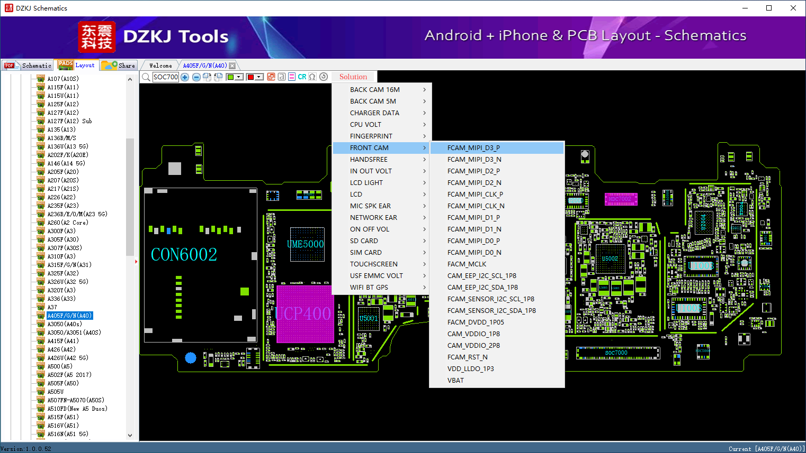Open the NETWORK EAR menu entry

point(382,218)
